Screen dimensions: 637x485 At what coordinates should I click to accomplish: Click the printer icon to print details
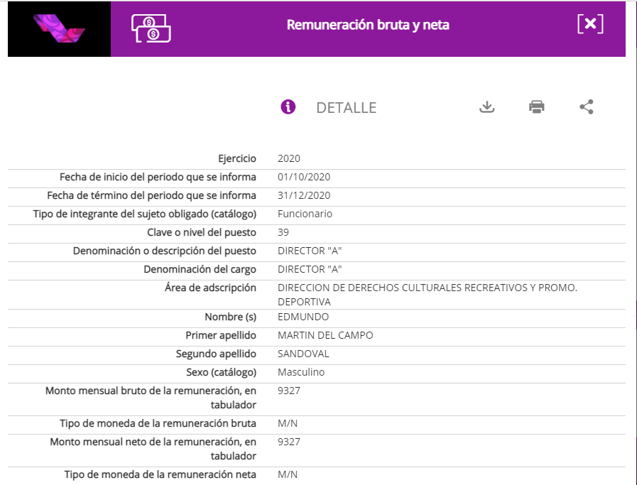coord(537,107)
